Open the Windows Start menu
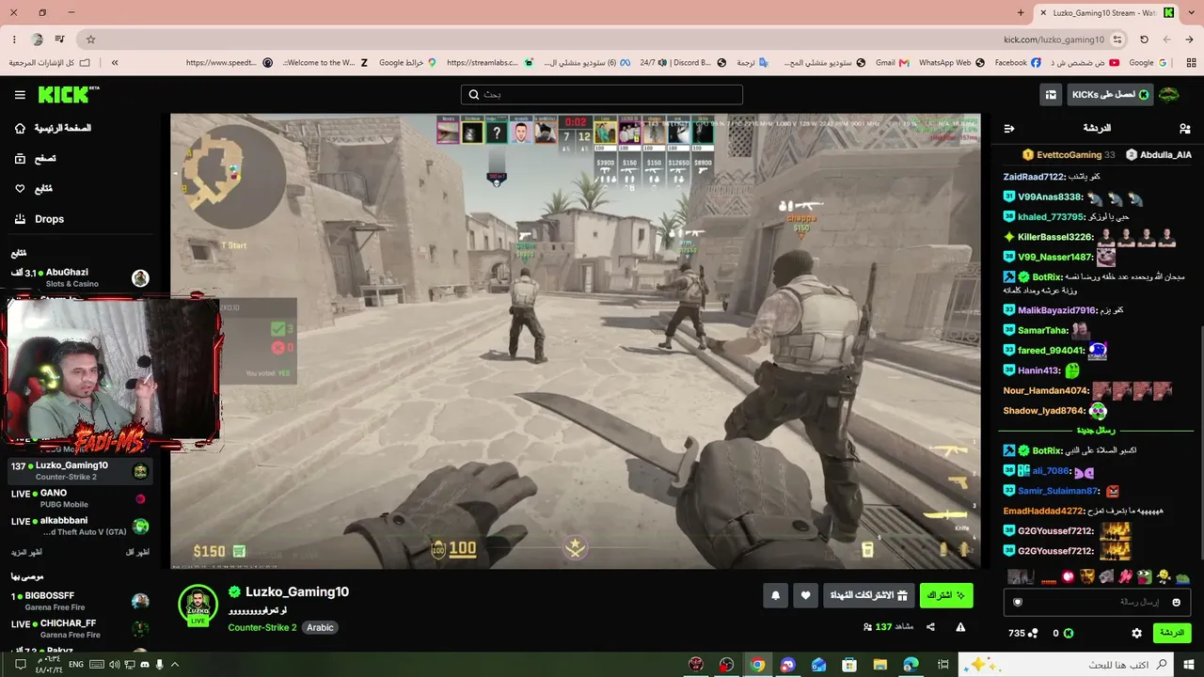1204x677 pixels. (1189, 665)
